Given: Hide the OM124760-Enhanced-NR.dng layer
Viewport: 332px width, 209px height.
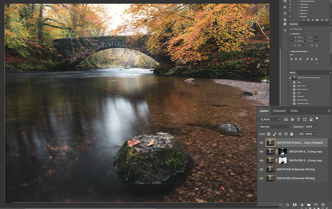Looking at the screenshot, I should 261,178.
